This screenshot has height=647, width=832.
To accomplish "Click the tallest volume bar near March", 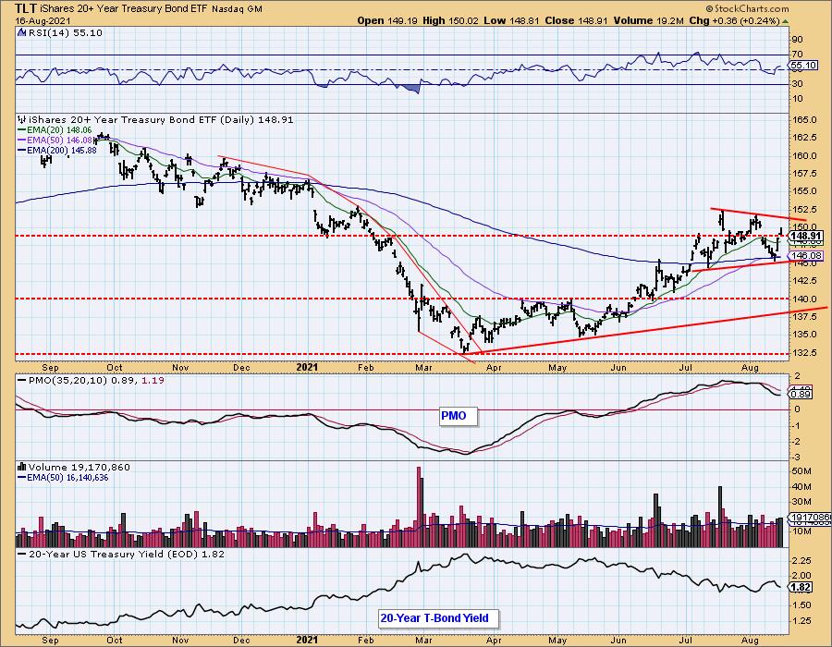I will pyautogui.click(x=418, y=507).
